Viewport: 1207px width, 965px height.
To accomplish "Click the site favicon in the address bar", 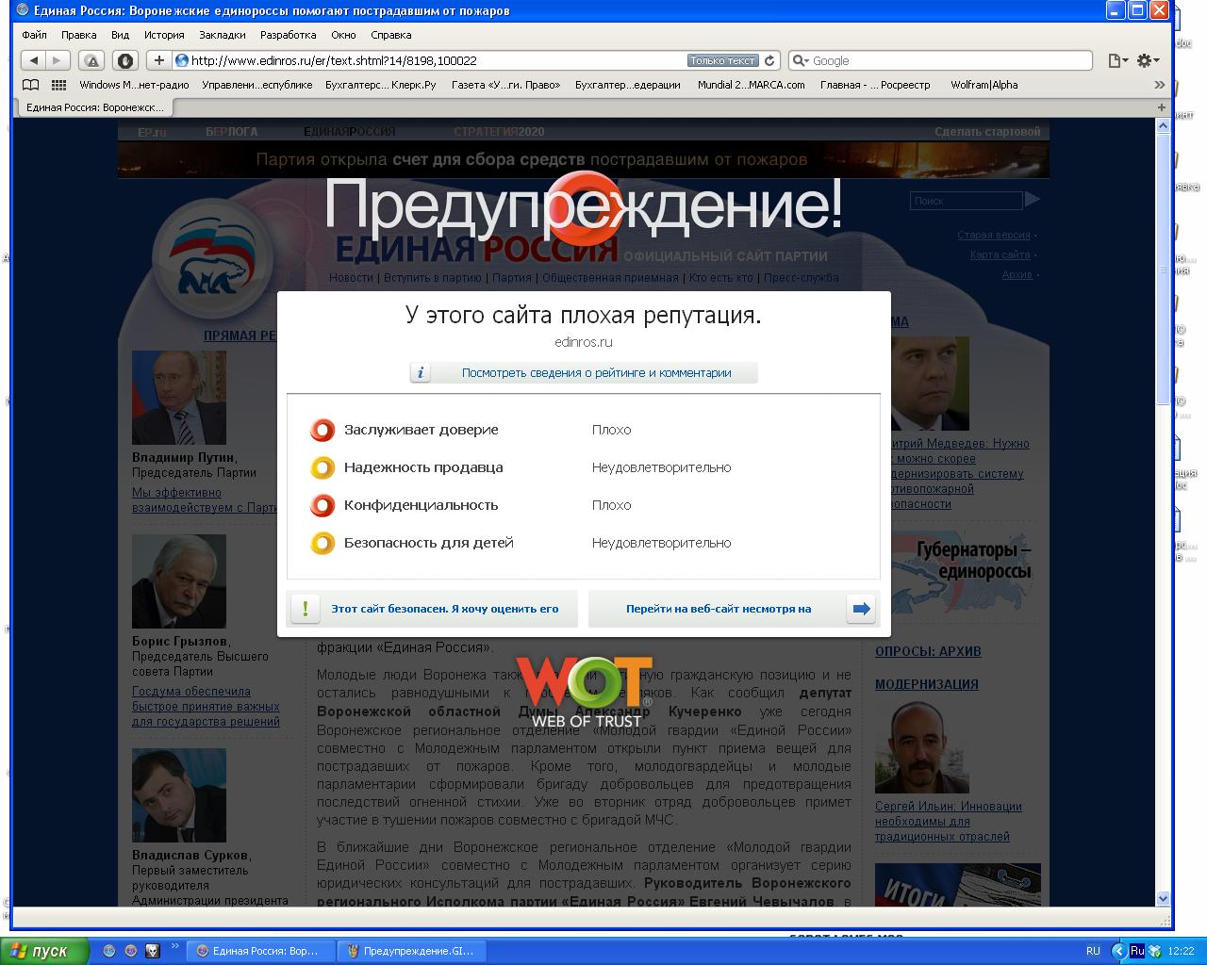I will 182,60.
